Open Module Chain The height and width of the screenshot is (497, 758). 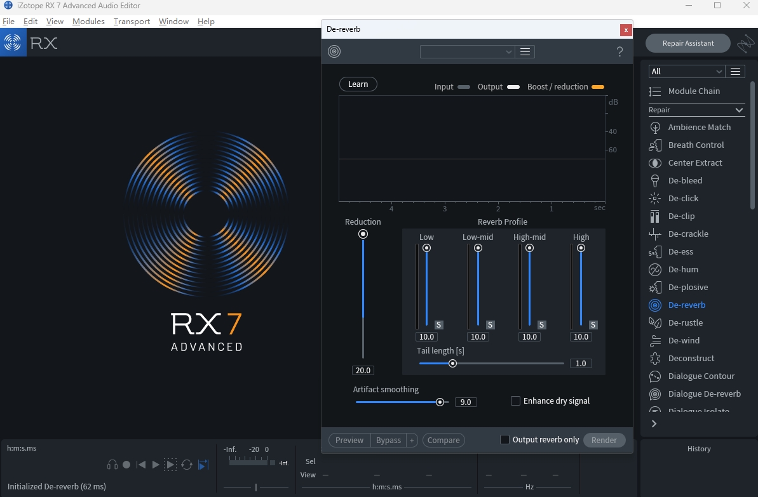(684, 91)
